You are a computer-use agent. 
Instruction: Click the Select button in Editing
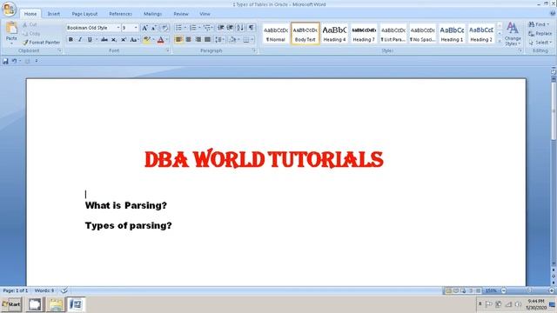pos(540,43)
